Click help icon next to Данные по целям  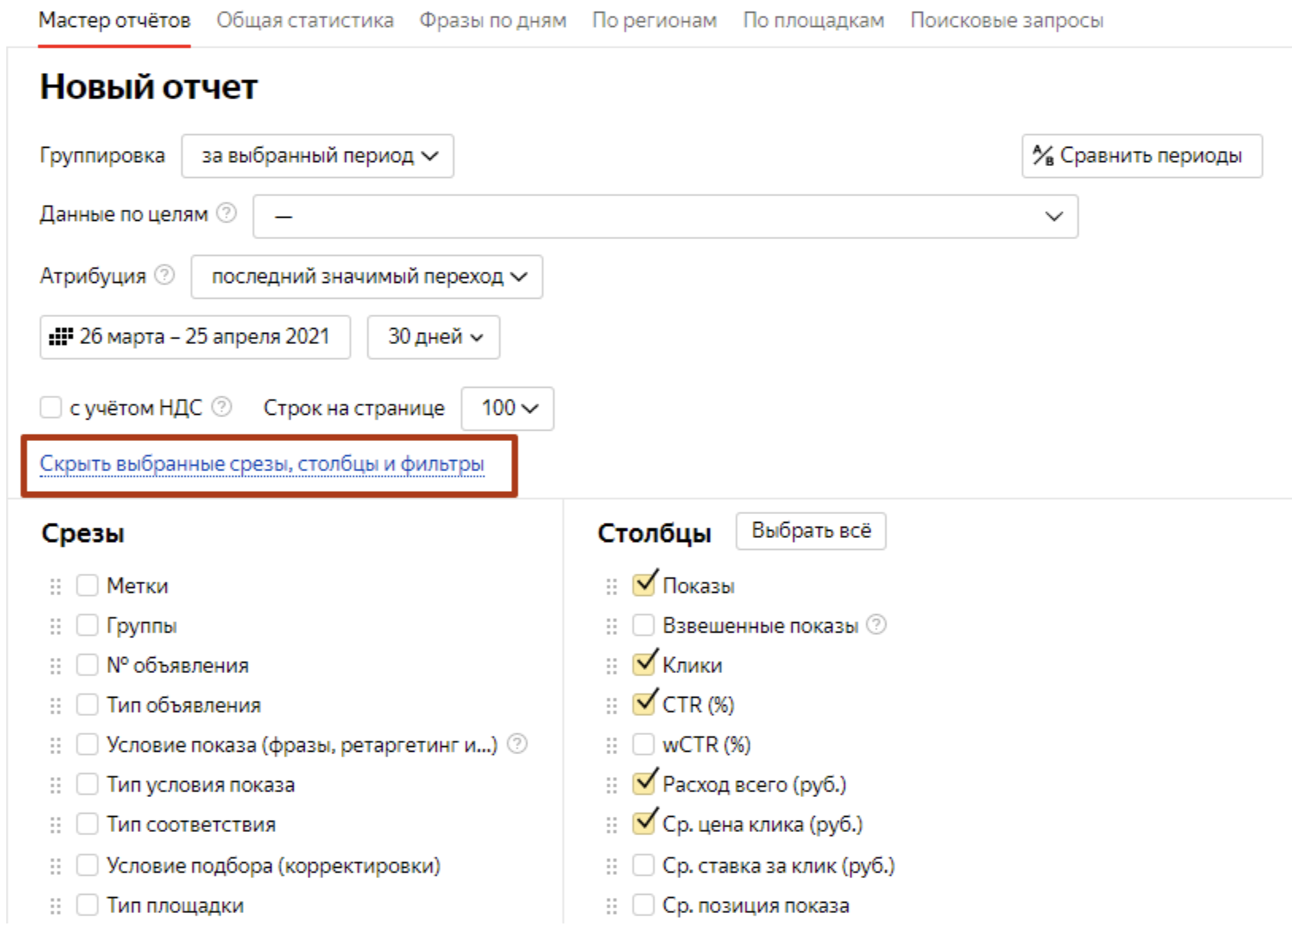point(226,214)
